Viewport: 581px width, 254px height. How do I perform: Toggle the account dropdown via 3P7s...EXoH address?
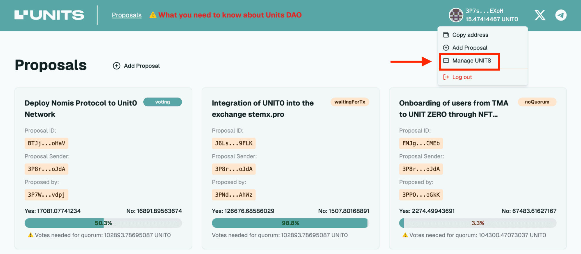coord(484,11)
